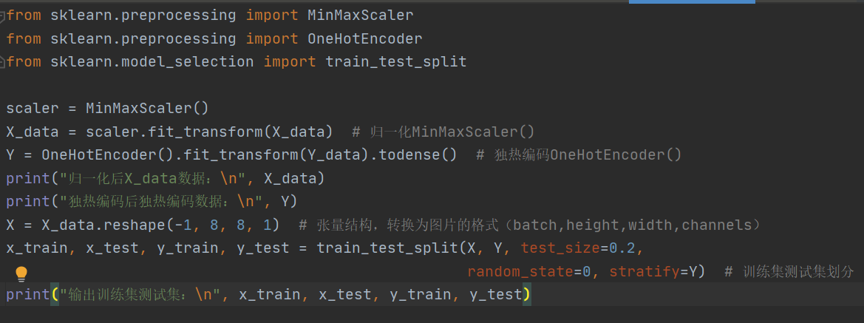The height and width of the screenshot is (323, 864).
Task: Collapse imports using first-line fold marker
Action: click(x=2, y=16)
